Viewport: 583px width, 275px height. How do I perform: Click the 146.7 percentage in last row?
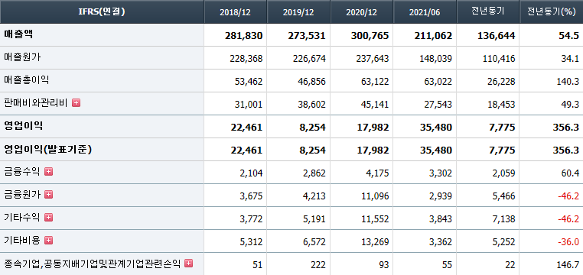pos(569,265)
